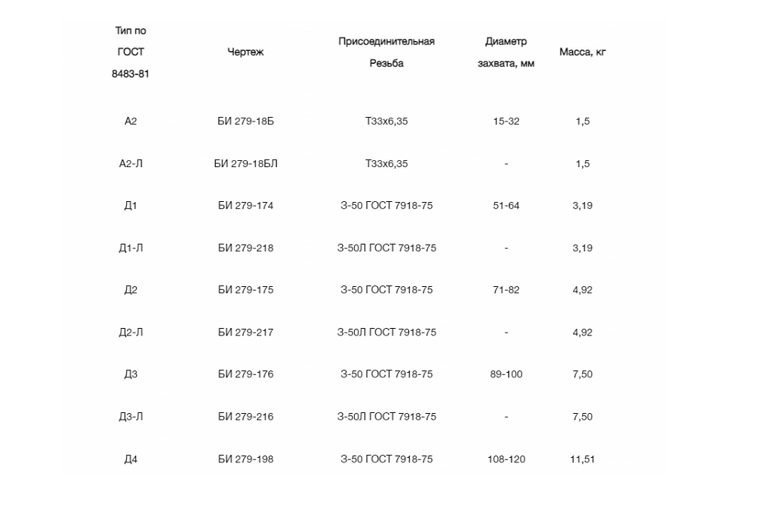Select the БИ 279-217 cell

coord(245,333)
